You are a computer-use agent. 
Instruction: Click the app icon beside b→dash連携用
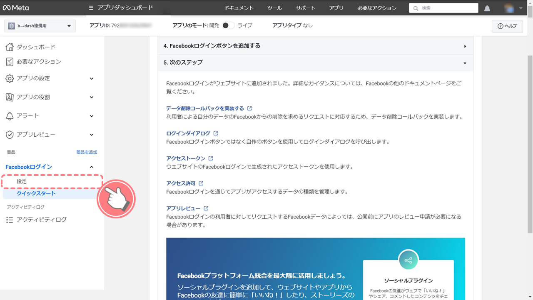point(11,26)
